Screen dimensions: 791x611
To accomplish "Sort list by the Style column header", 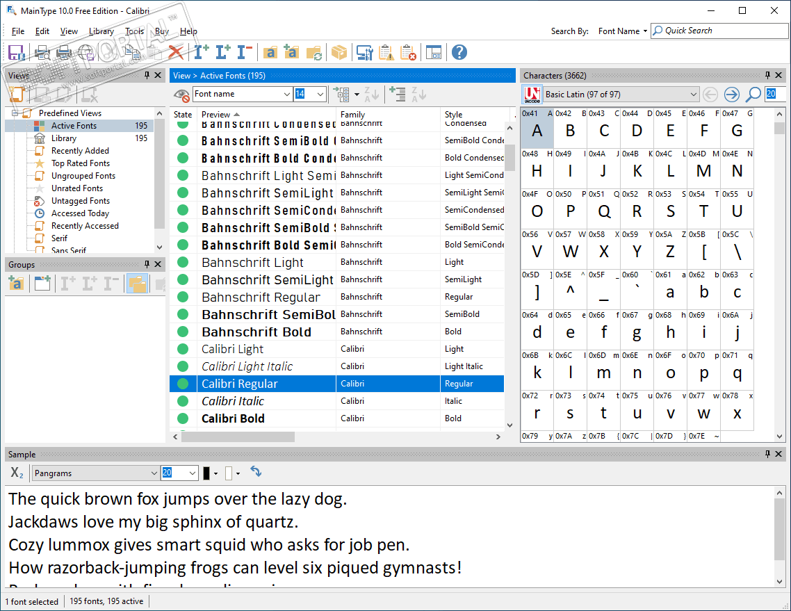I will pyautogui.click(x=474, y=115).
